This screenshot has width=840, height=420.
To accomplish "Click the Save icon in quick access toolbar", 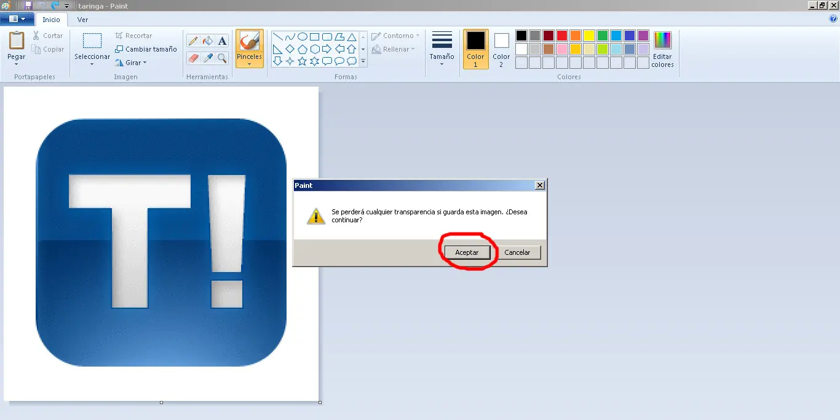I will coord(28,5).
